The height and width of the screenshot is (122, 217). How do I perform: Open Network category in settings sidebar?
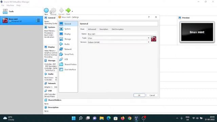coord(68,49)
